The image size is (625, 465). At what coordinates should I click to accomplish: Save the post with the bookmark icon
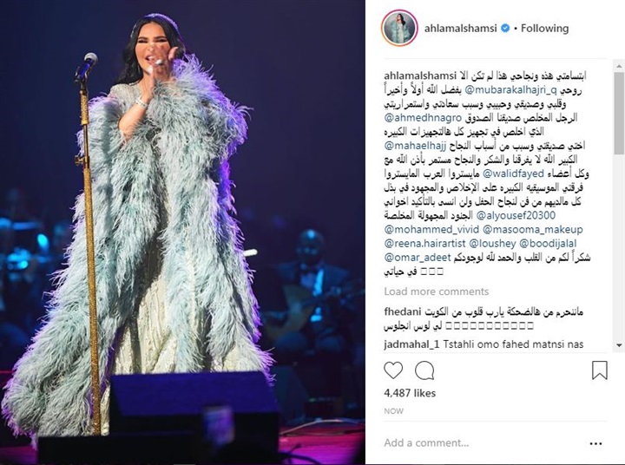[x=600, y=370]
